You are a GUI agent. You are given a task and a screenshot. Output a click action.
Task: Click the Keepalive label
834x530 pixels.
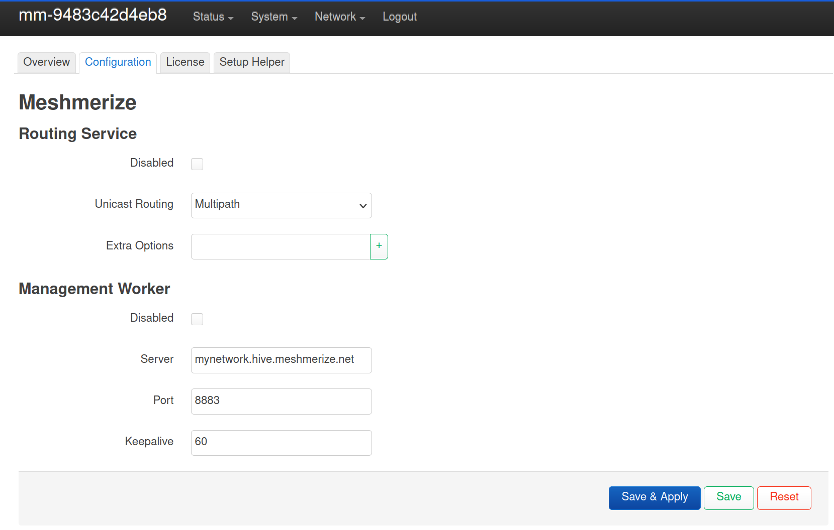point(149,442)
